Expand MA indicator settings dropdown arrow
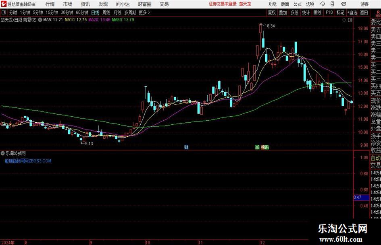Viewport: 381px width, 245px height. click(40, 20)
